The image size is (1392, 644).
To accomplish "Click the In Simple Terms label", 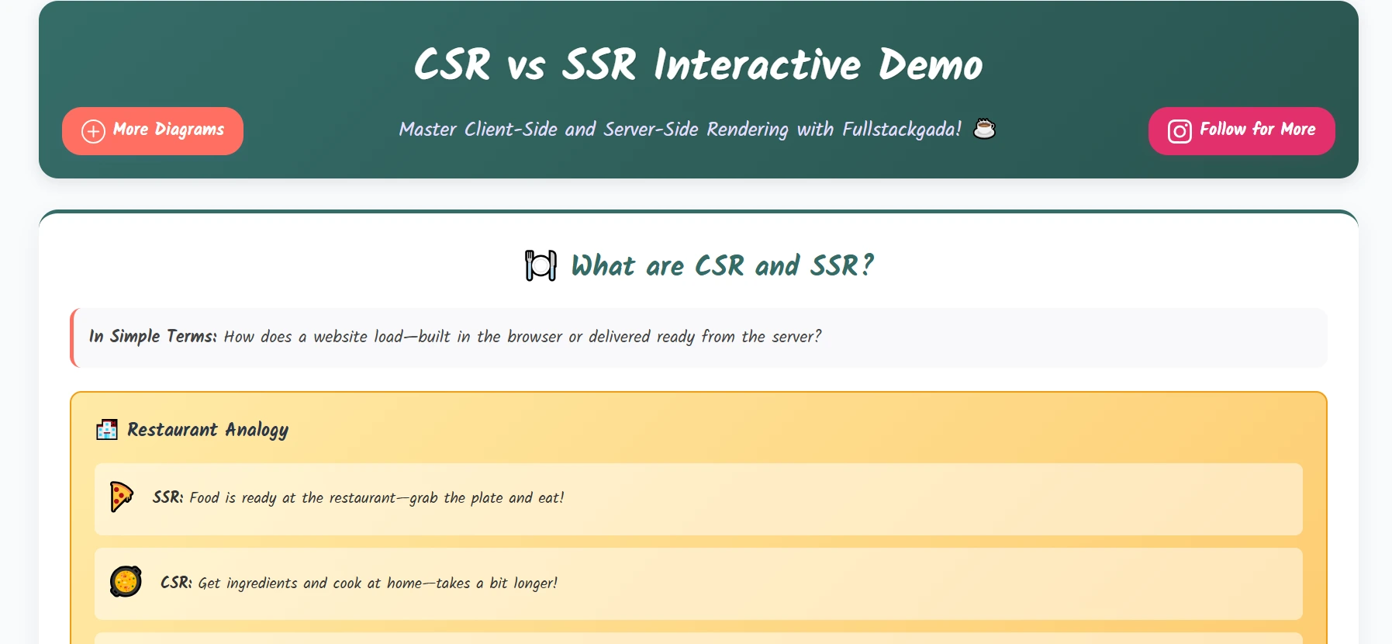I will click(153, 336).
